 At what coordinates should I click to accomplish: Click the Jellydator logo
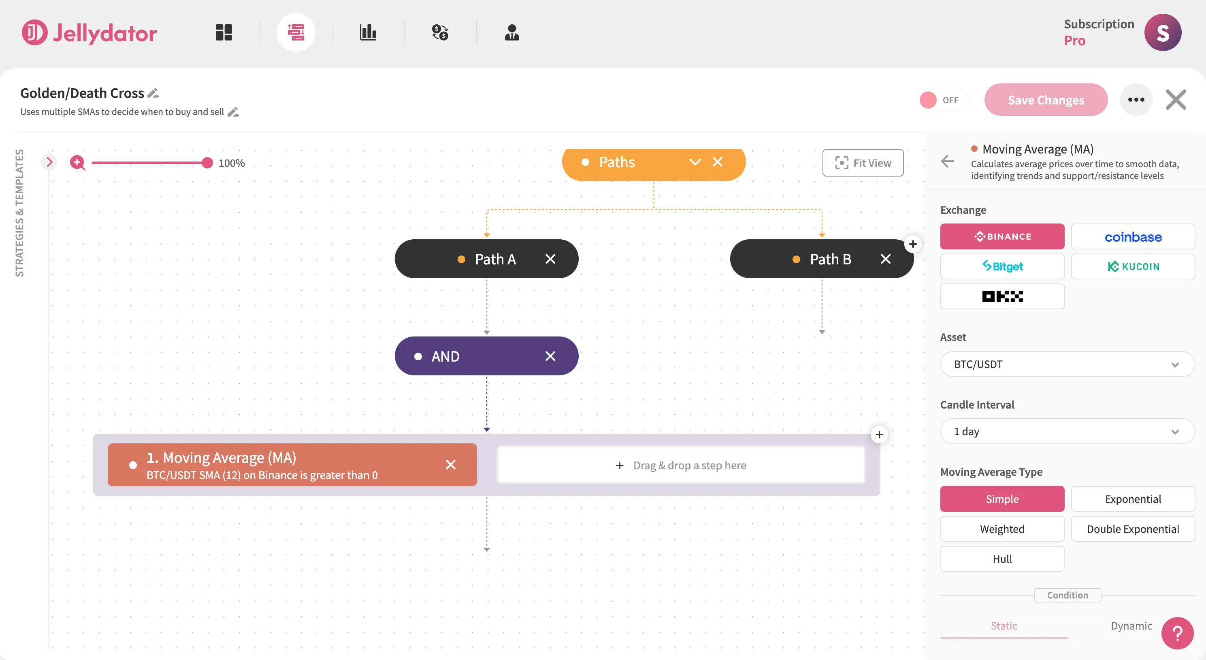pos(89,33)
